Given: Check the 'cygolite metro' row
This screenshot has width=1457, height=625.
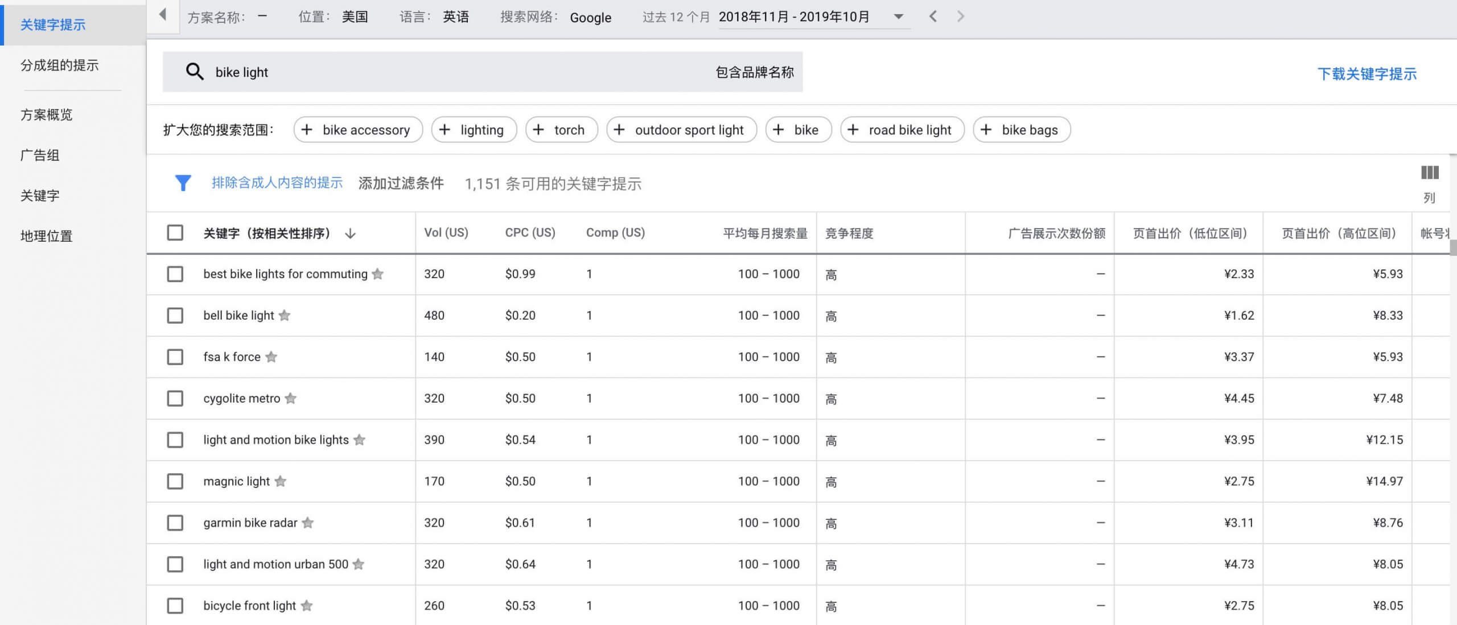Looking at the screenshot, I should coord(175,399).
